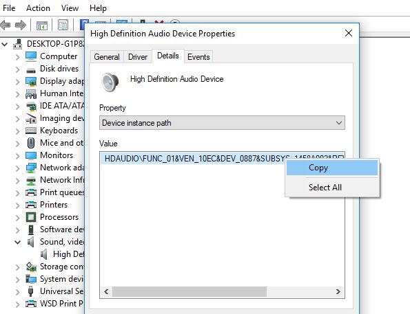Switch to the Events tab
The width and height of the screenshot is (410, 314).
[x=198, y=57]
